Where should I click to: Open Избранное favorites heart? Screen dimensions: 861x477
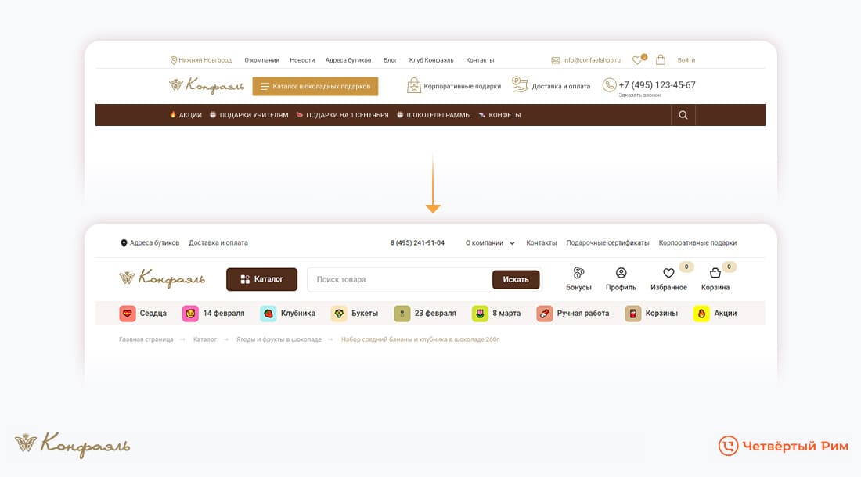[668, 274]
